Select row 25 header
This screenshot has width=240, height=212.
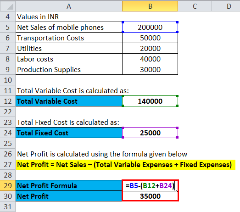[x=8, y=144]
